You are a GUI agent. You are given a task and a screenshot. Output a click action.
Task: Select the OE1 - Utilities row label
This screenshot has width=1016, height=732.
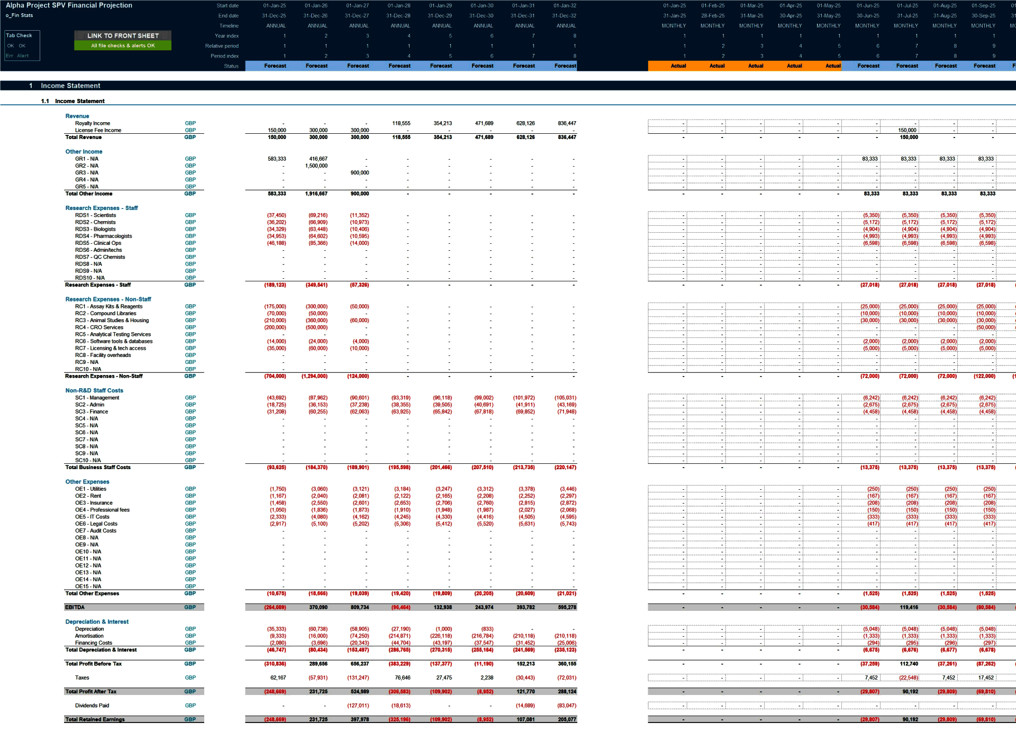click(90, 489)
